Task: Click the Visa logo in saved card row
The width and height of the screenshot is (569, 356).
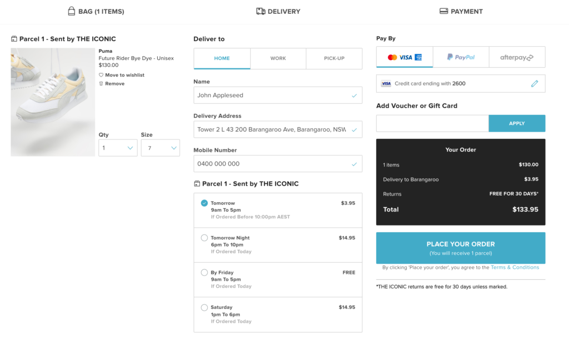Action: [386, 83]
